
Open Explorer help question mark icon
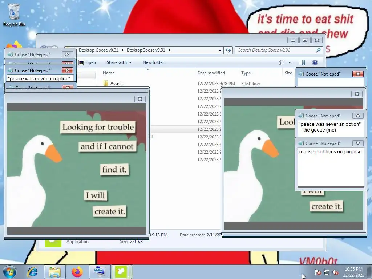pos(315,62)
